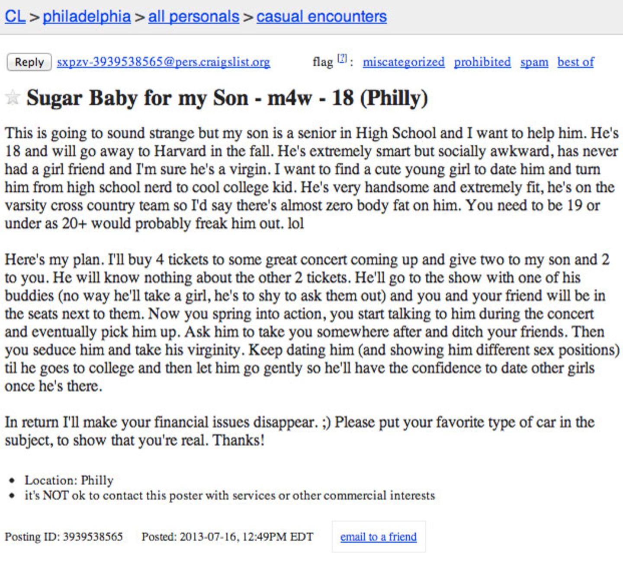Image resolution: width=623 pixels, height=563 pixels.
Task: Open the philadelphia breadcrumb link
Action: click(87, 16)
